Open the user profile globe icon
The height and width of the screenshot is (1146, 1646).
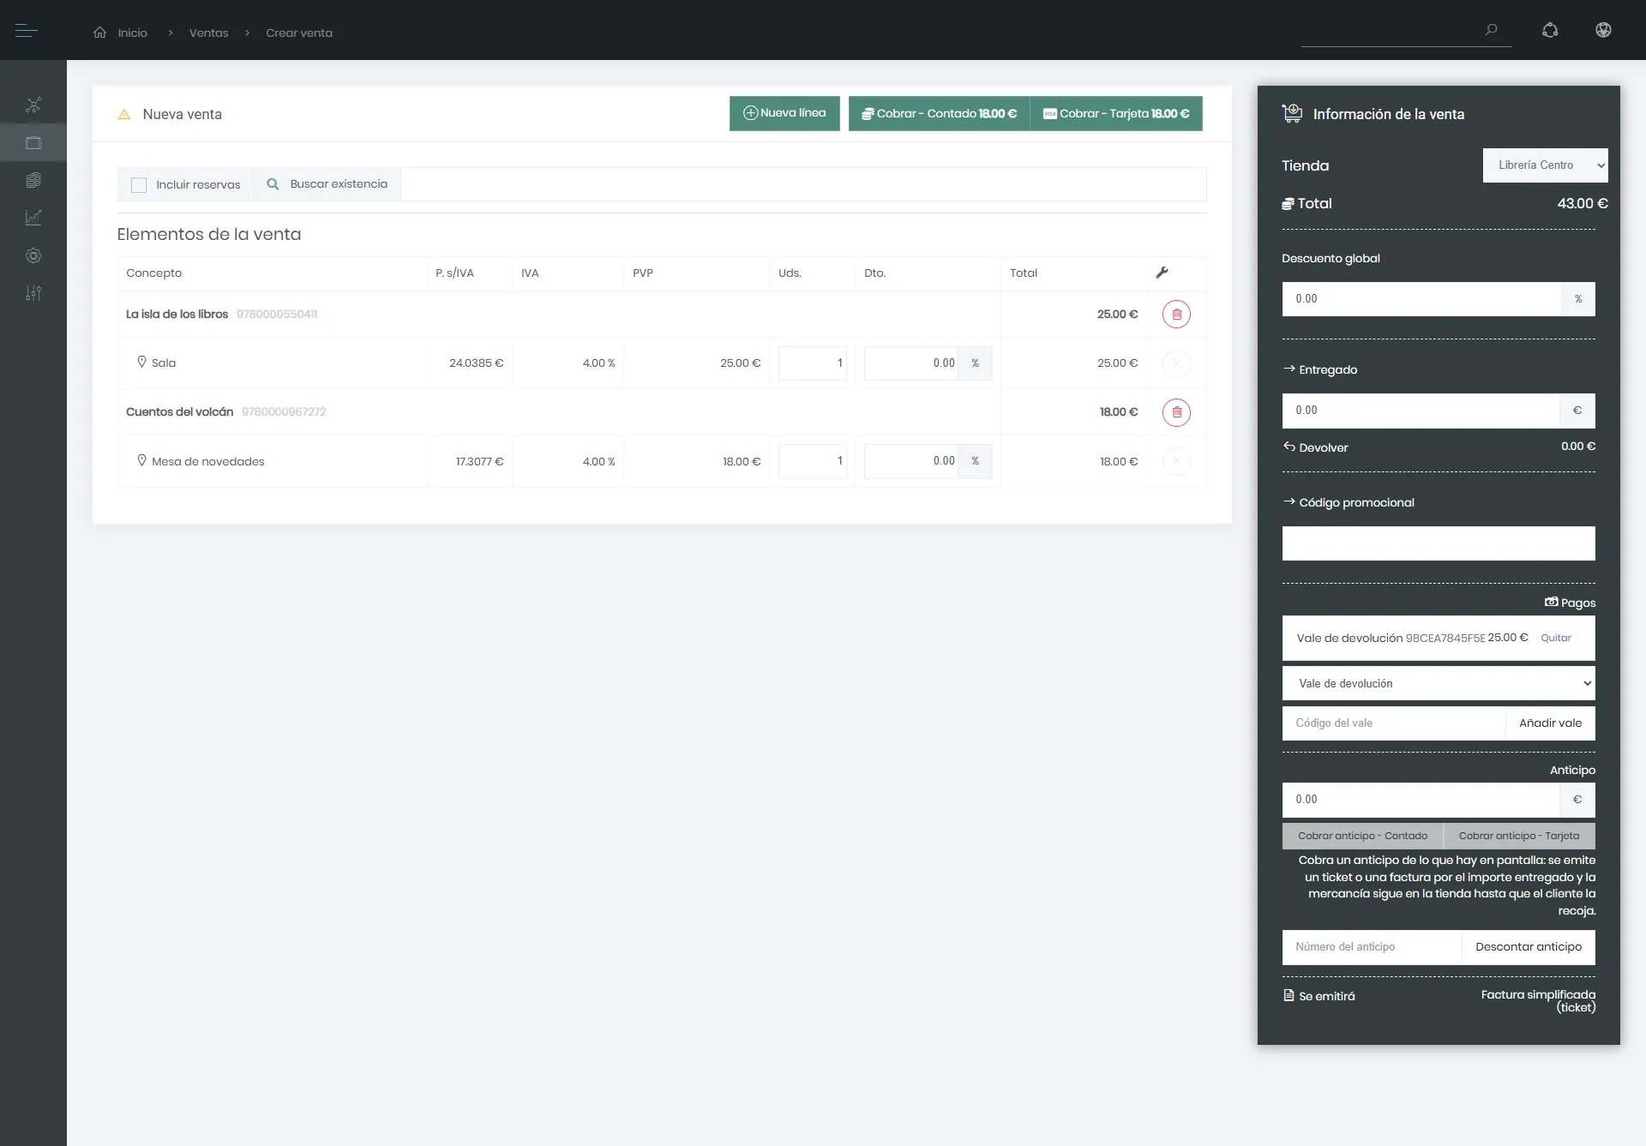point(1603,30)
